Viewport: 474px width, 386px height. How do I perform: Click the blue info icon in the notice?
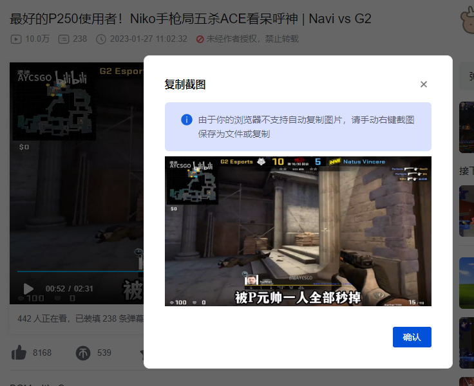coord(187,120)
